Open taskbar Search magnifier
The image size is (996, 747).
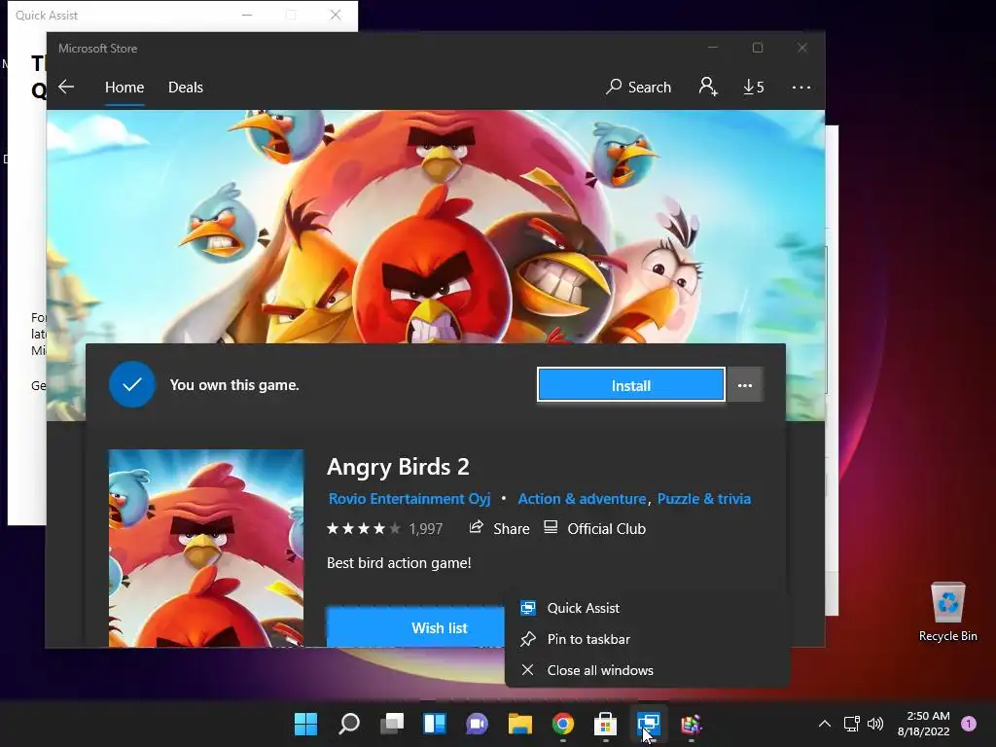pyautogui.click(x=349, y=724)
